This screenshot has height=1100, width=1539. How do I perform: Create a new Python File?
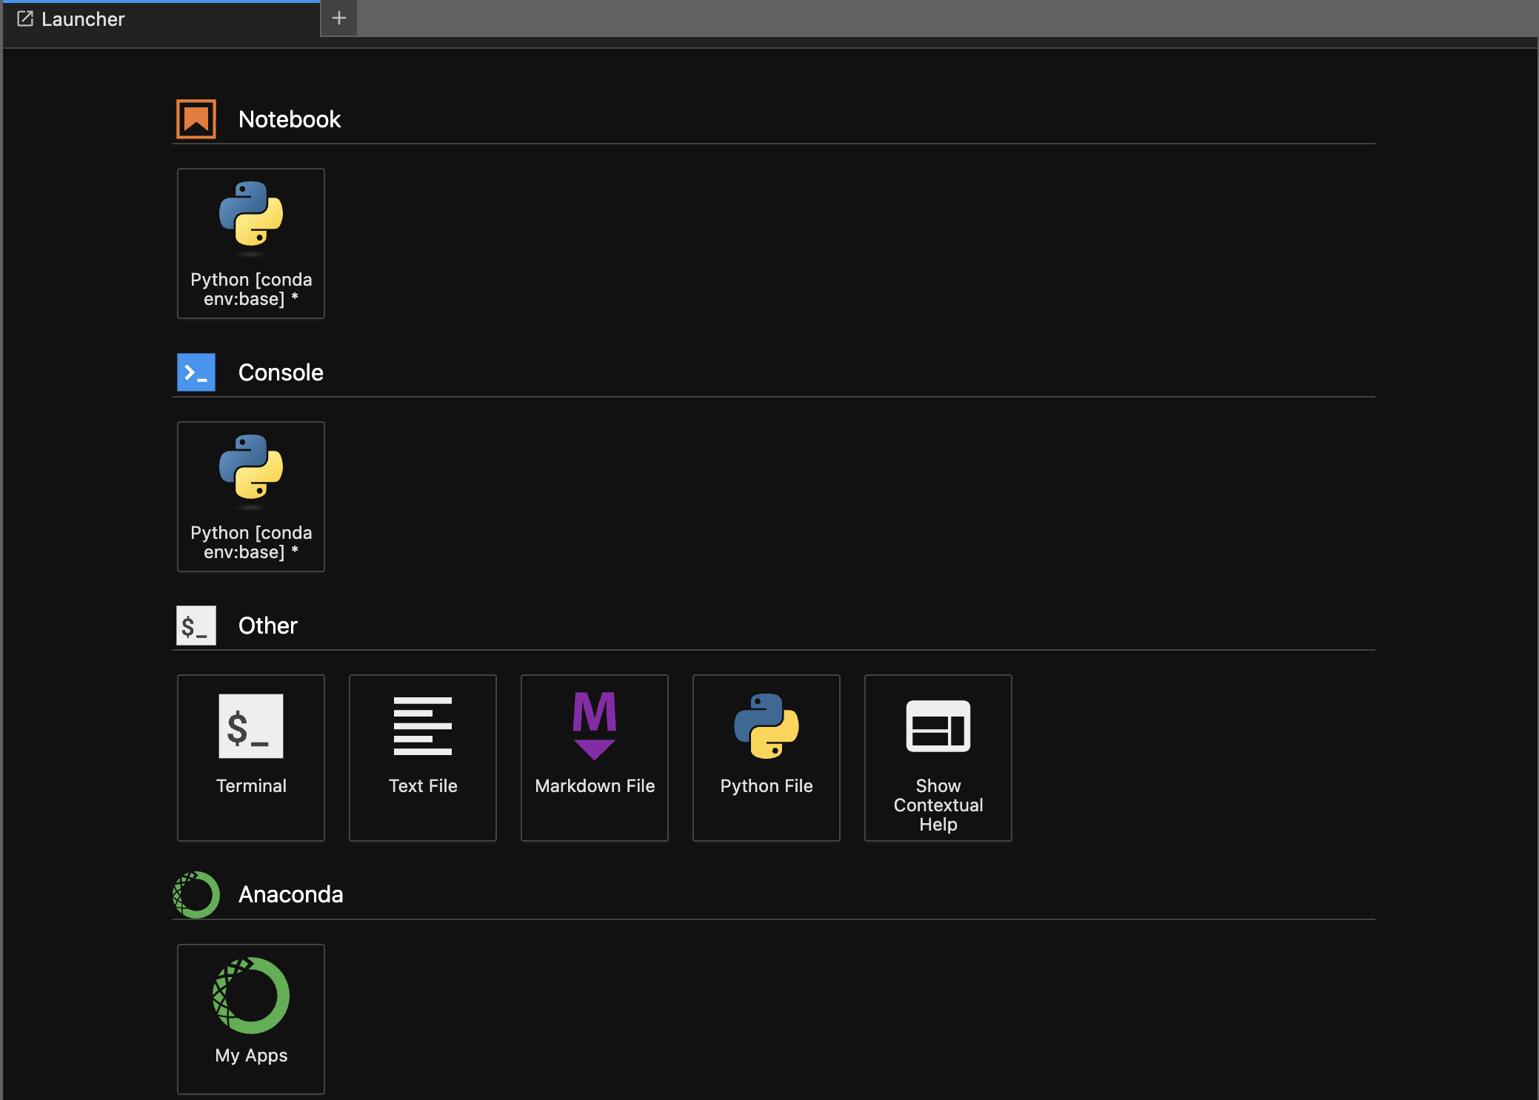pos(766,757)
